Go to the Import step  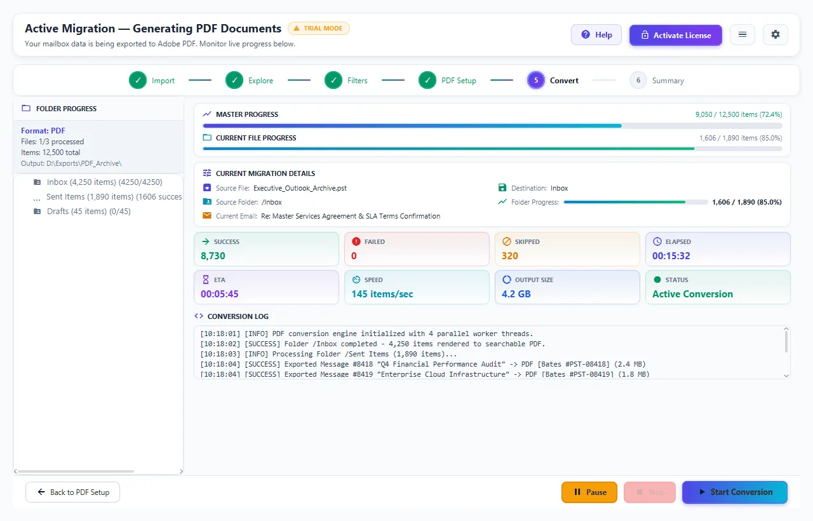coord(152,81)
